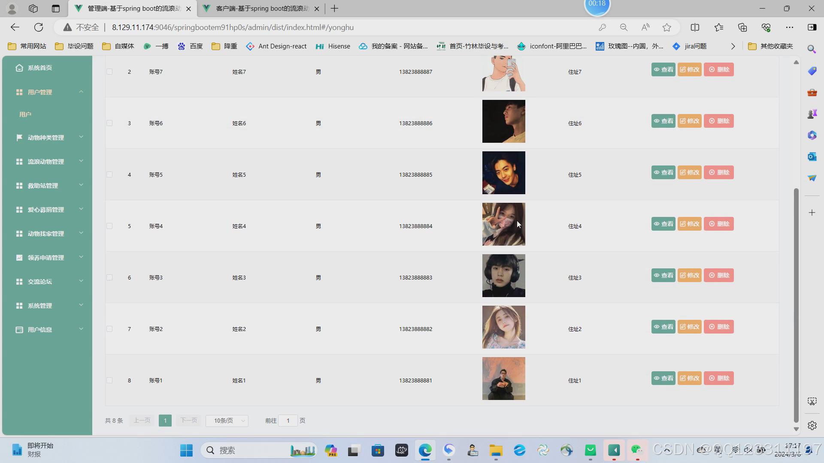824x463 pixels.
Task: Select the checkbox for row 账号4
Action: pyautogui.click(x=109, y=226)
